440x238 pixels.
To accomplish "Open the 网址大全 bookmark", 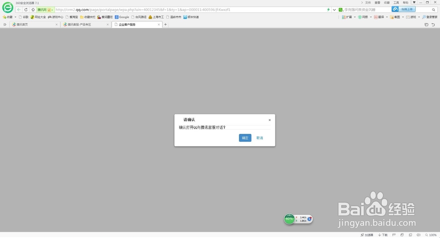I will point(38,17).
